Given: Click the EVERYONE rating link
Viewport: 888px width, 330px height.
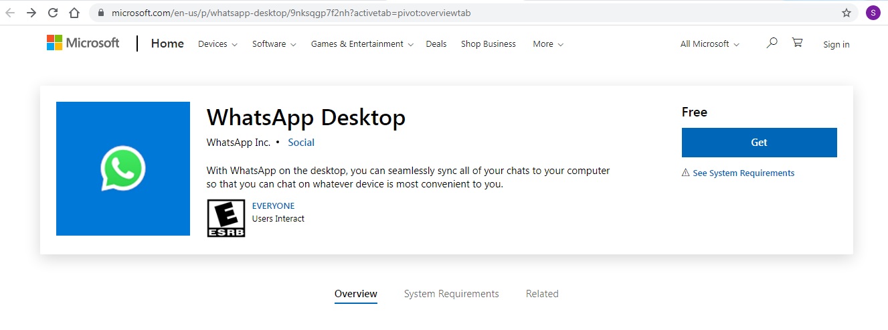Looking at the screenshot, I should [273, 206].
